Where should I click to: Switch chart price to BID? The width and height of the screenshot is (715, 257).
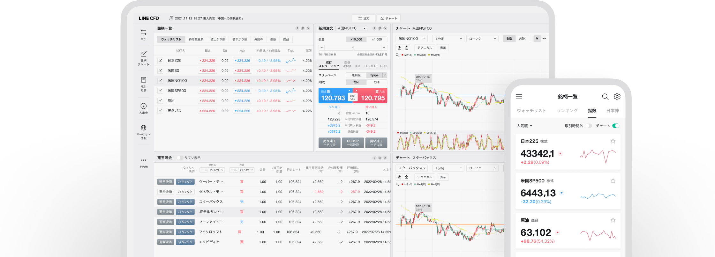point(509,39)
